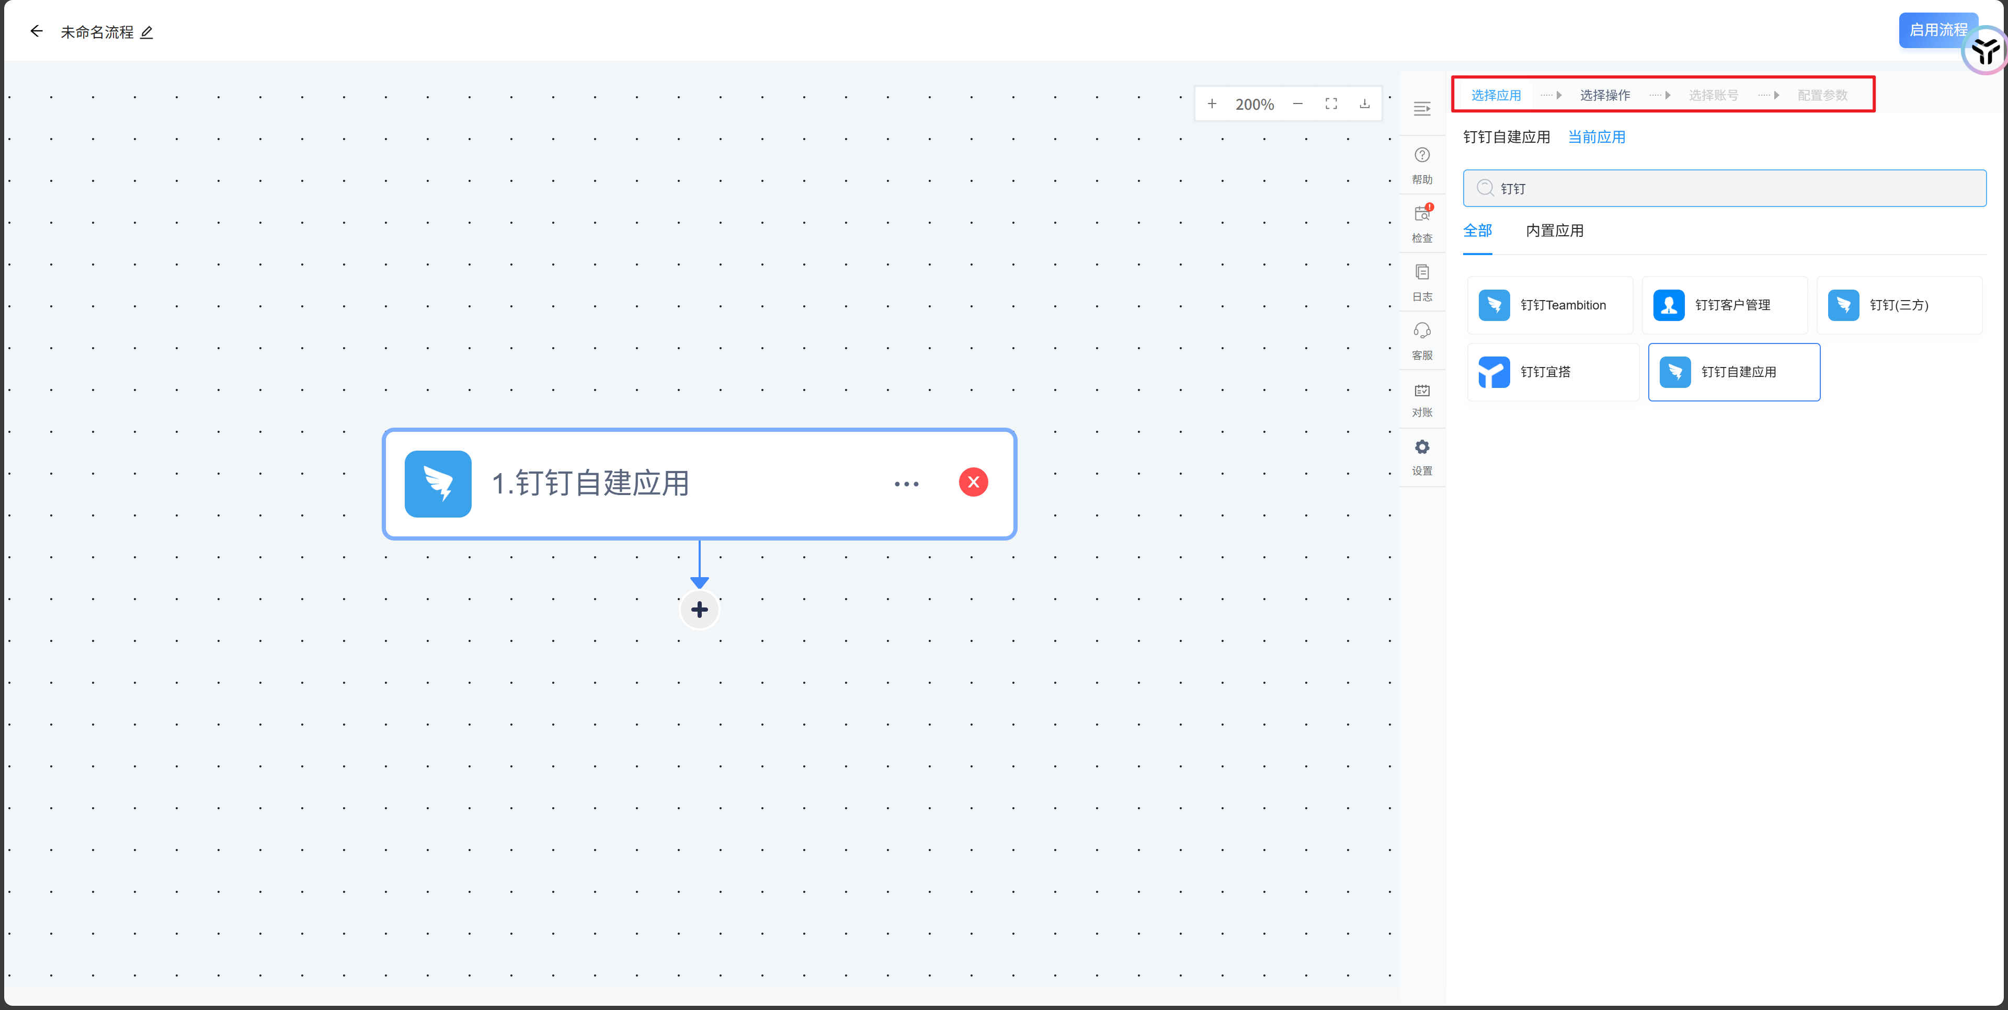Open the 帮助 help panel
This screenshot has width=2008, height=1010.
(x=1422, y=165)
